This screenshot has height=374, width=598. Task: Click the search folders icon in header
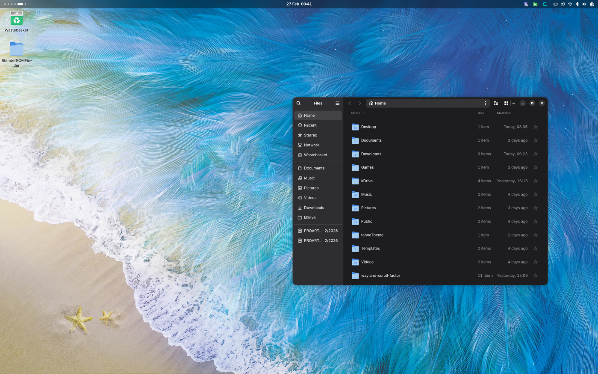coord(496,103)
